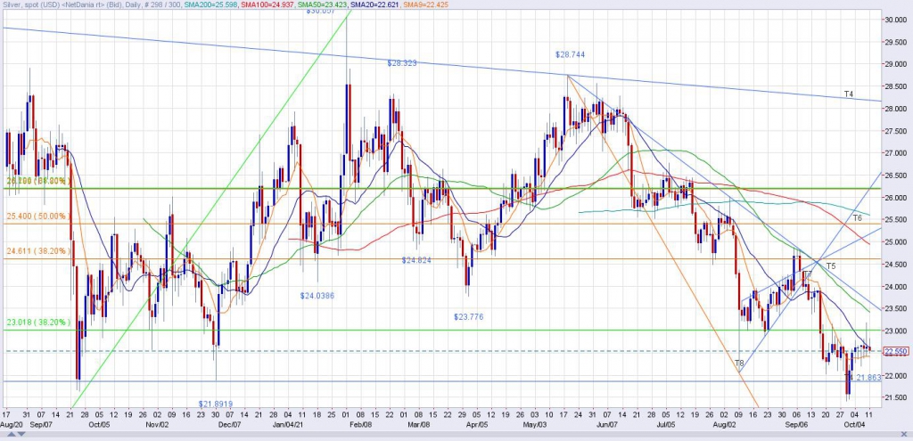
Task: Click the Jan/04/21 date axis label
Action: click(289, 425)
